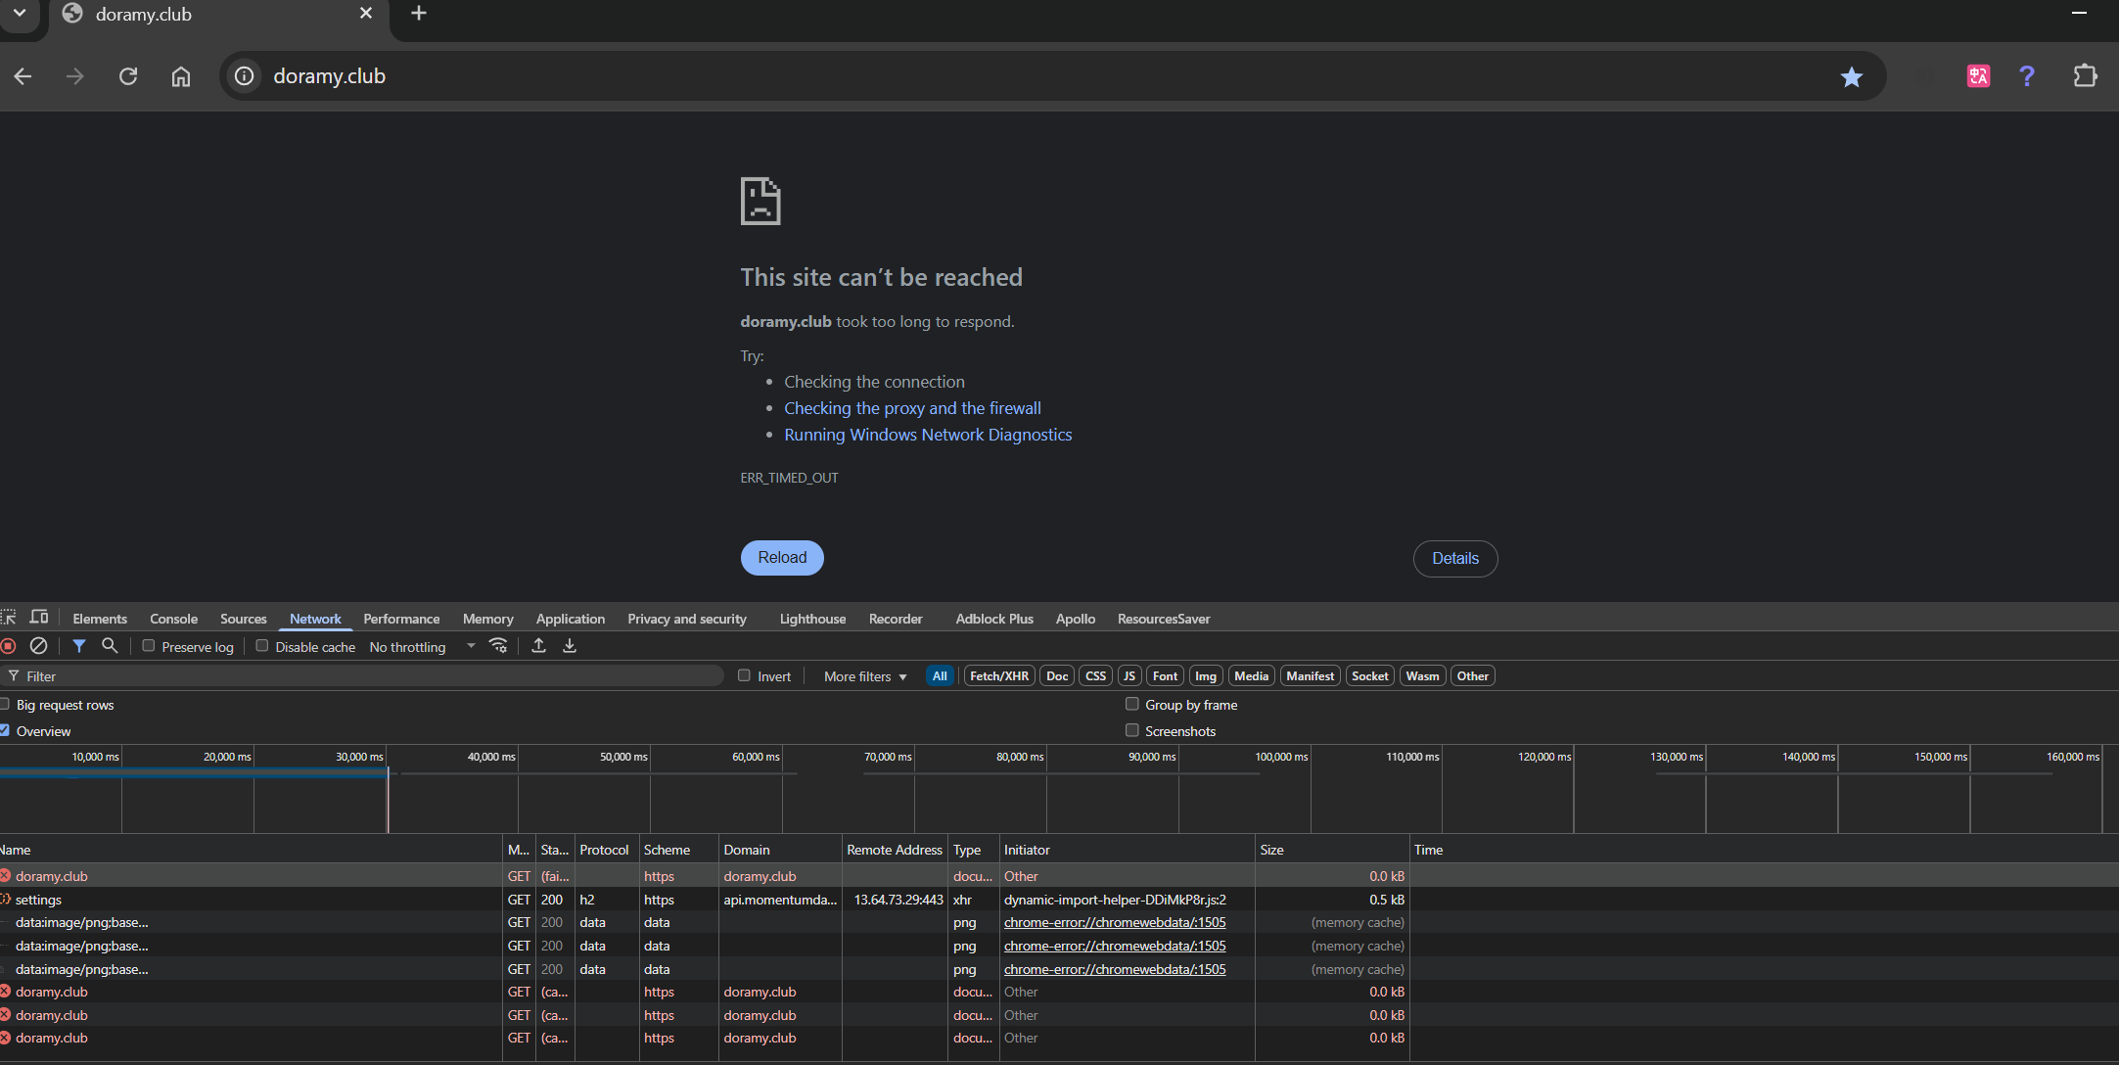Viewport: 2119px width, 1065px height.
Task: Click the address bar URL doramy.club
Action: pyautogui.click(x=329, y=76)
